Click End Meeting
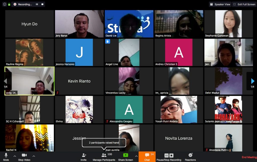This screenshot has height=162, width=257. coord(249,157)
